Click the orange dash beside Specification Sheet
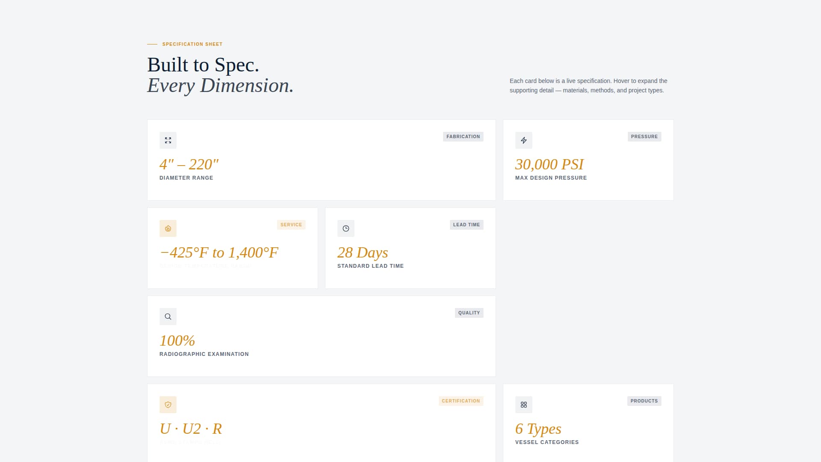This screenshot has width=821, height=462. 152,44
